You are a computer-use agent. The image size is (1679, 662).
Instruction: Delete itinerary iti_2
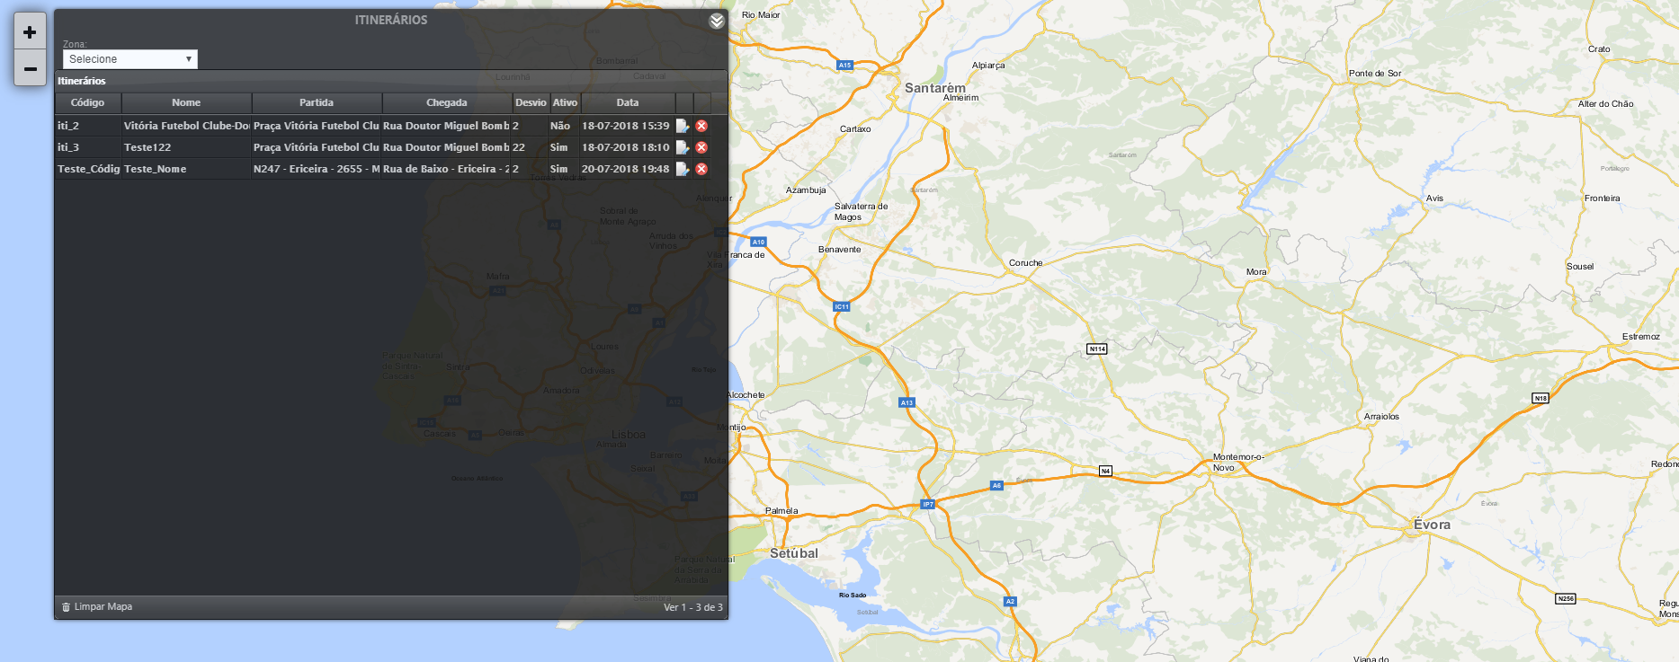click(x=701, y=126)
